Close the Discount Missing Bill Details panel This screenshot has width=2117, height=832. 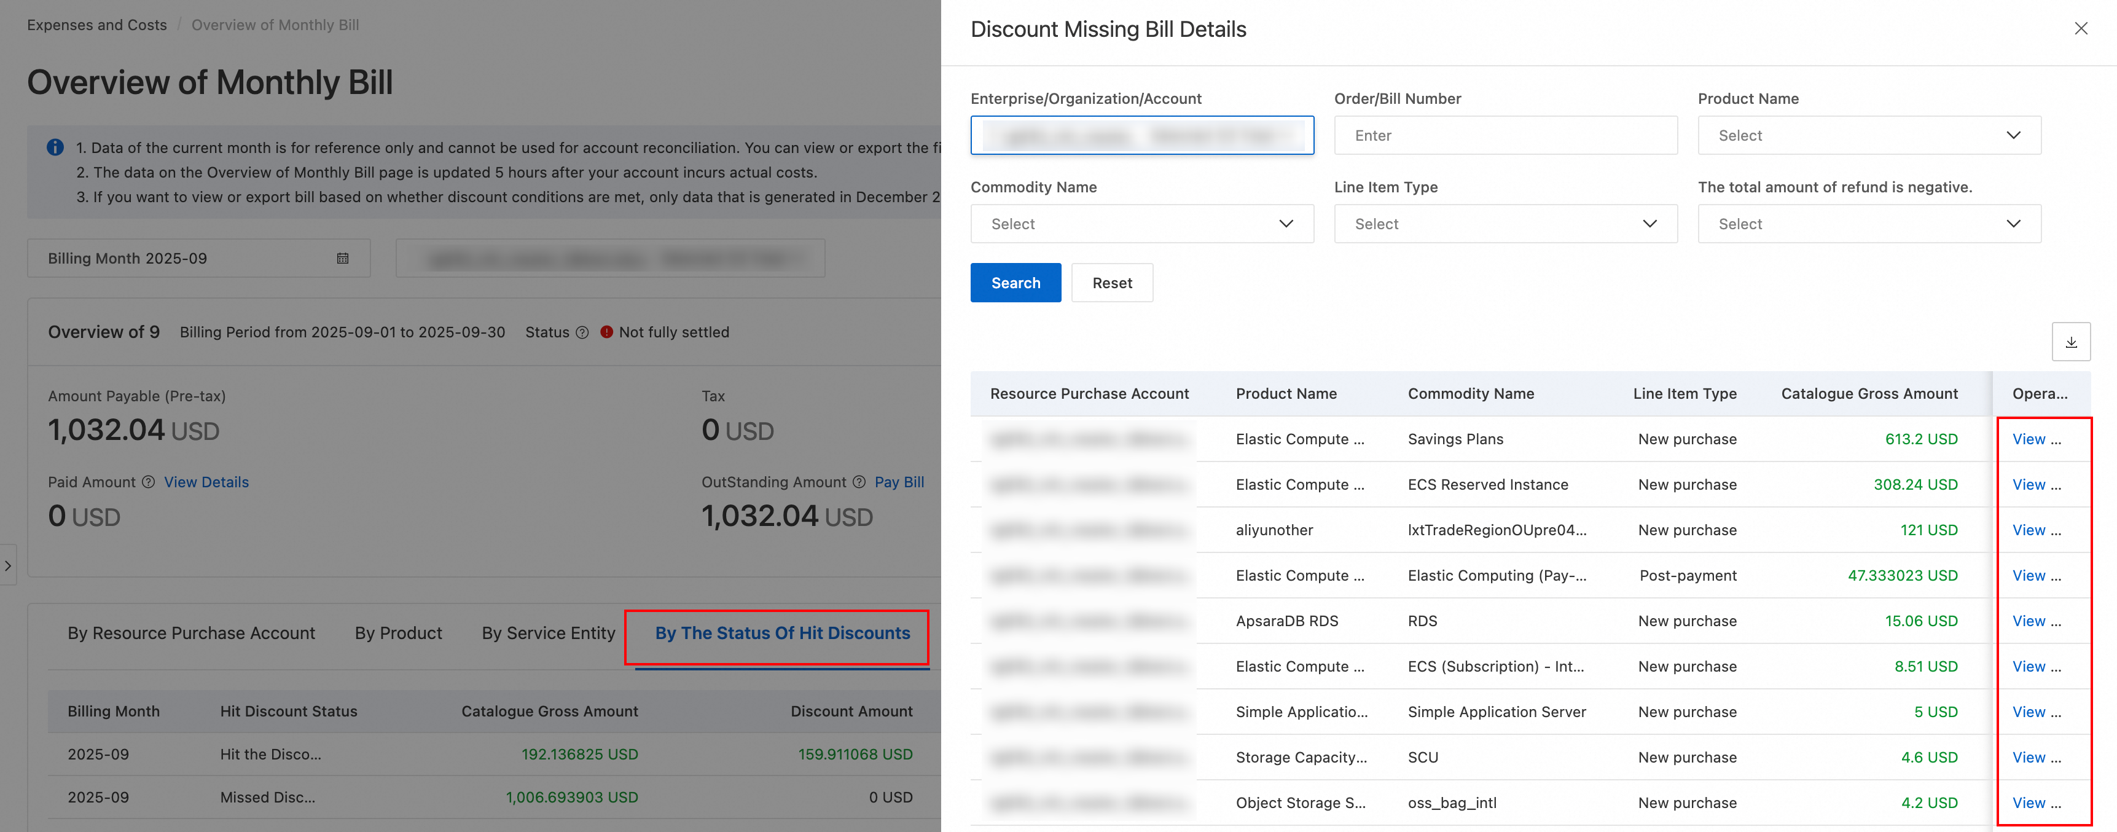2080,29
